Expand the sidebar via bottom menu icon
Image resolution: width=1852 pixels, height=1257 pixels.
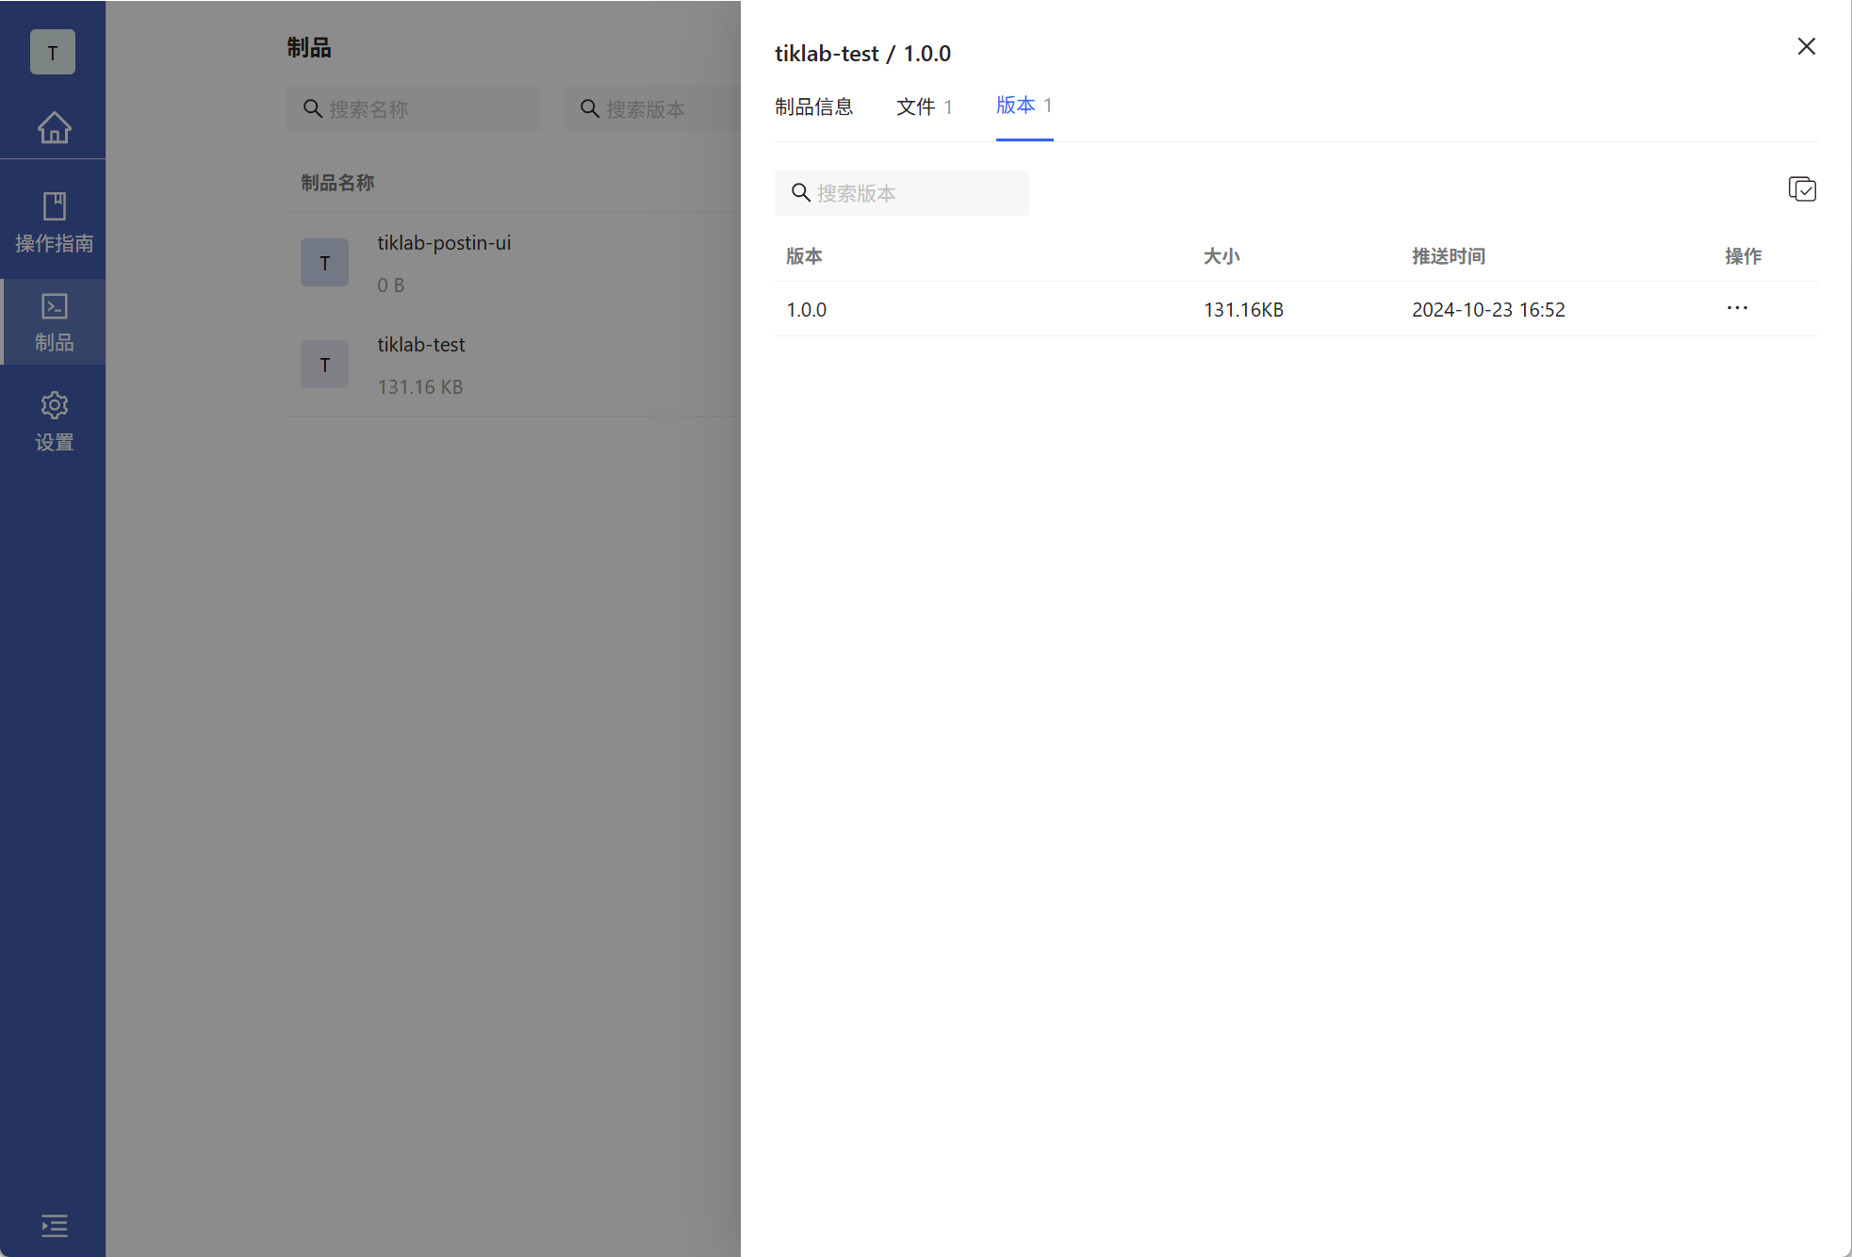pyautogui.click(x=54, y=1225)
